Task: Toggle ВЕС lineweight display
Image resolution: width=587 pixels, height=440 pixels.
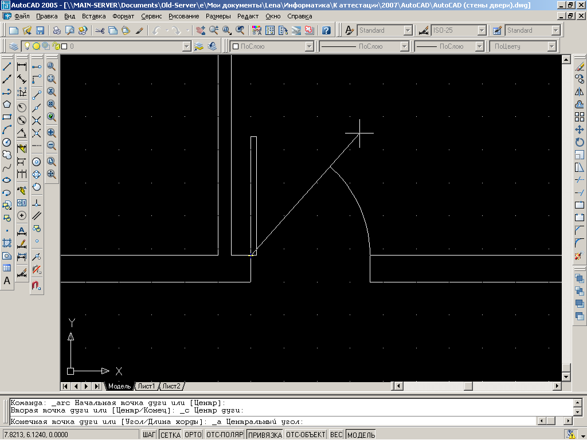Action: (336, 434)
